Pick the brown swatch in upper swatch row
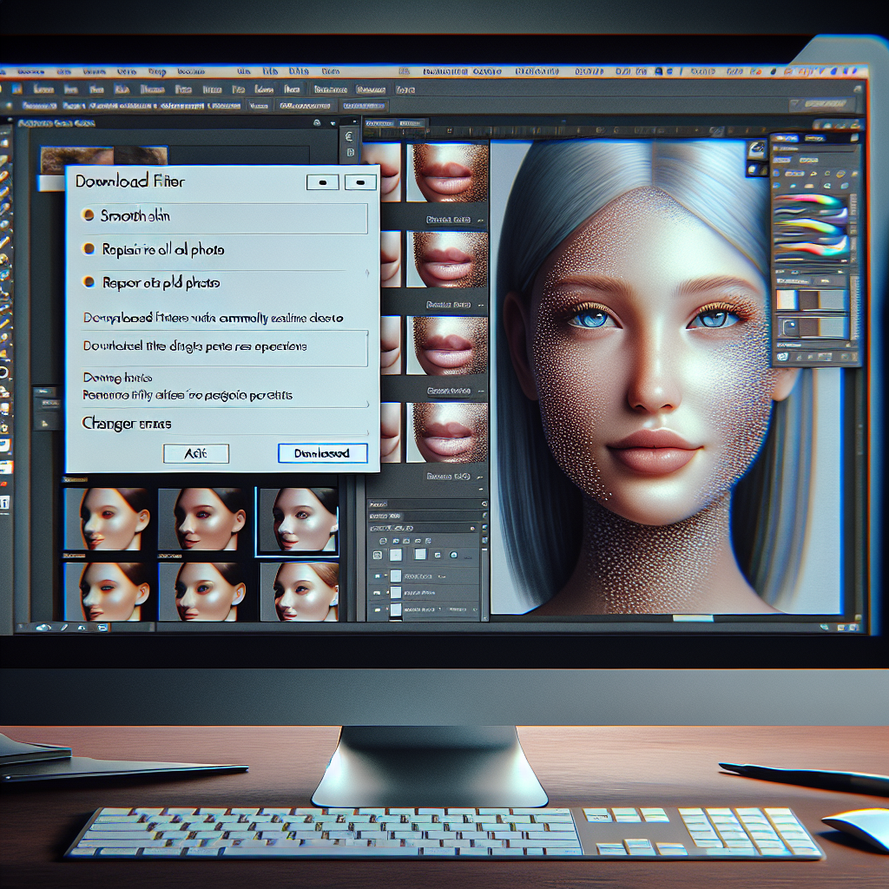Screen dimensions: 889x889 809,300
